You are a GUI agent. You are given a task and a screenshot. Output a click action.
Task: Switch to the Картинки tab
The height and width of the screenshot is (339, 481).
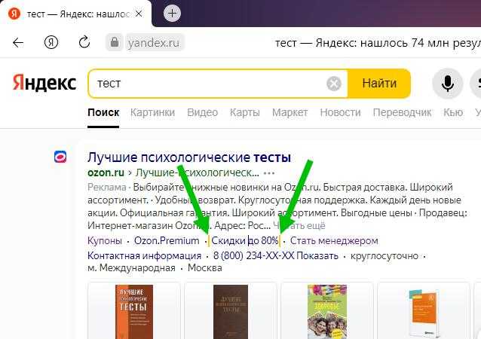click(152, 112)
